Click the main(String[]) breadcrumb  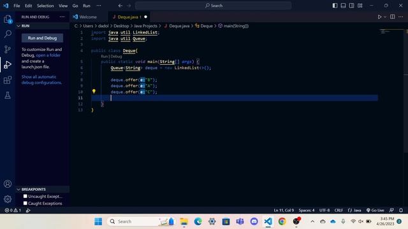[x=233, y=26]
